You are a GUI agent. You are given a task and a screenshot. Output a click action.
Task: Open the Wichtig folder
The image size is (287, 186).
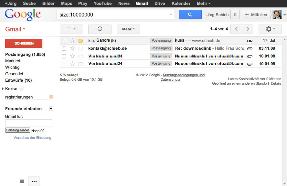click(x=12, y=67)
